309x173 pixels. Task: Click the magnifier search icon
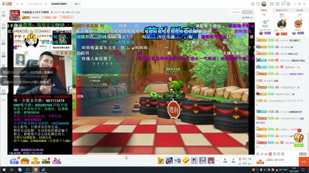(x=46, y=4)
